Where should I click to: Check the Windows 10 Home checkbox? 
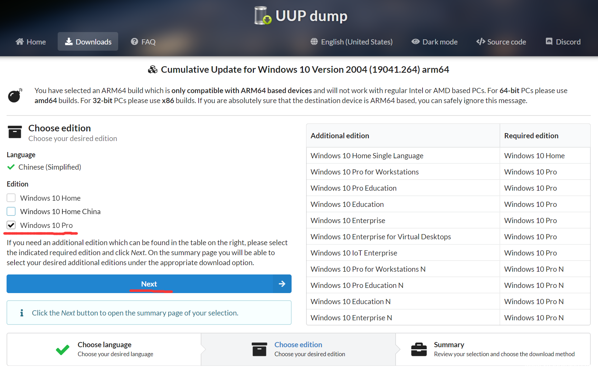tap(11, 198)
